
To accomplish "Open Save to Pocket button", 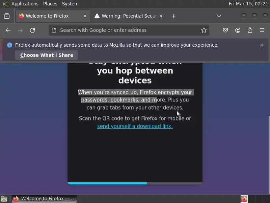I will coord(225,30).
